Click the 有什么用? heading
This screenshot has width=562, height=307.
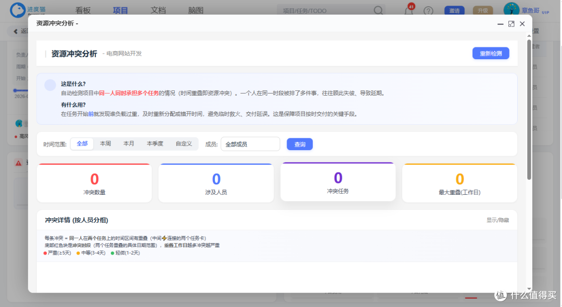73,105
